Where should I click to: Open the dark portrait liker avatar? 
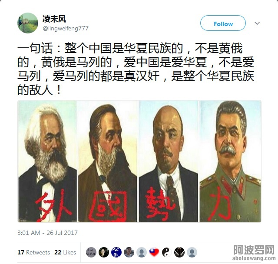click(104, 252)
